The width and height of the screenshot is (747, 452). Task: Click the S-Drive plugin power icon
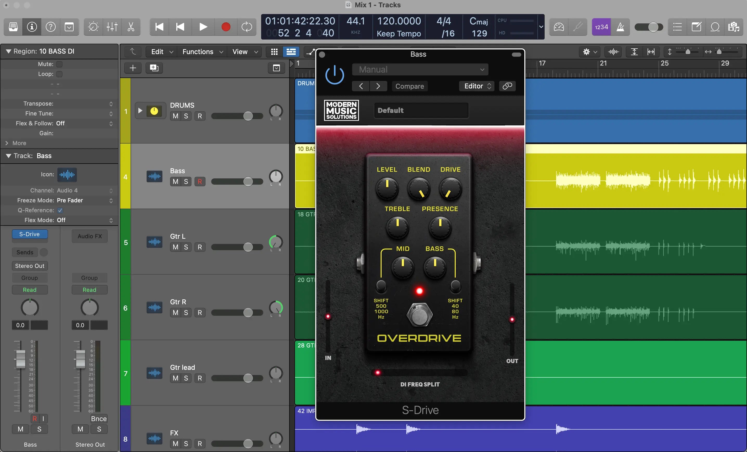point(334,75)
